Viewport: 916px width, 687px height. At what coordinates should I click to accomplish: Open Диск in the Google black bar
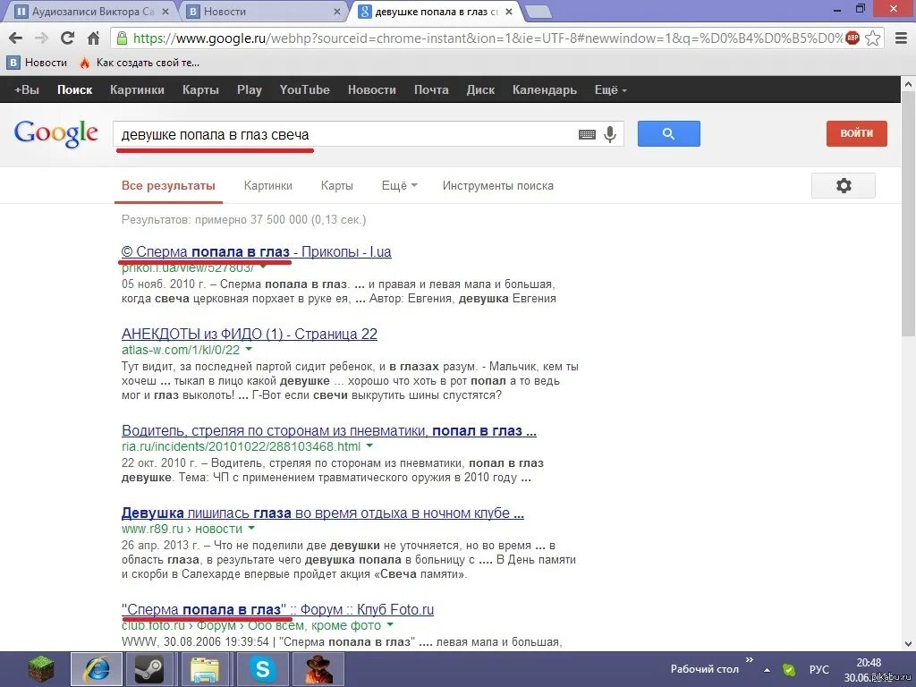(480, 90)
